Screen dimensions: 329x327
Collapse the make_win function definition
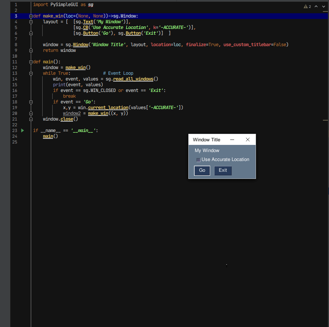coord(30,16)
